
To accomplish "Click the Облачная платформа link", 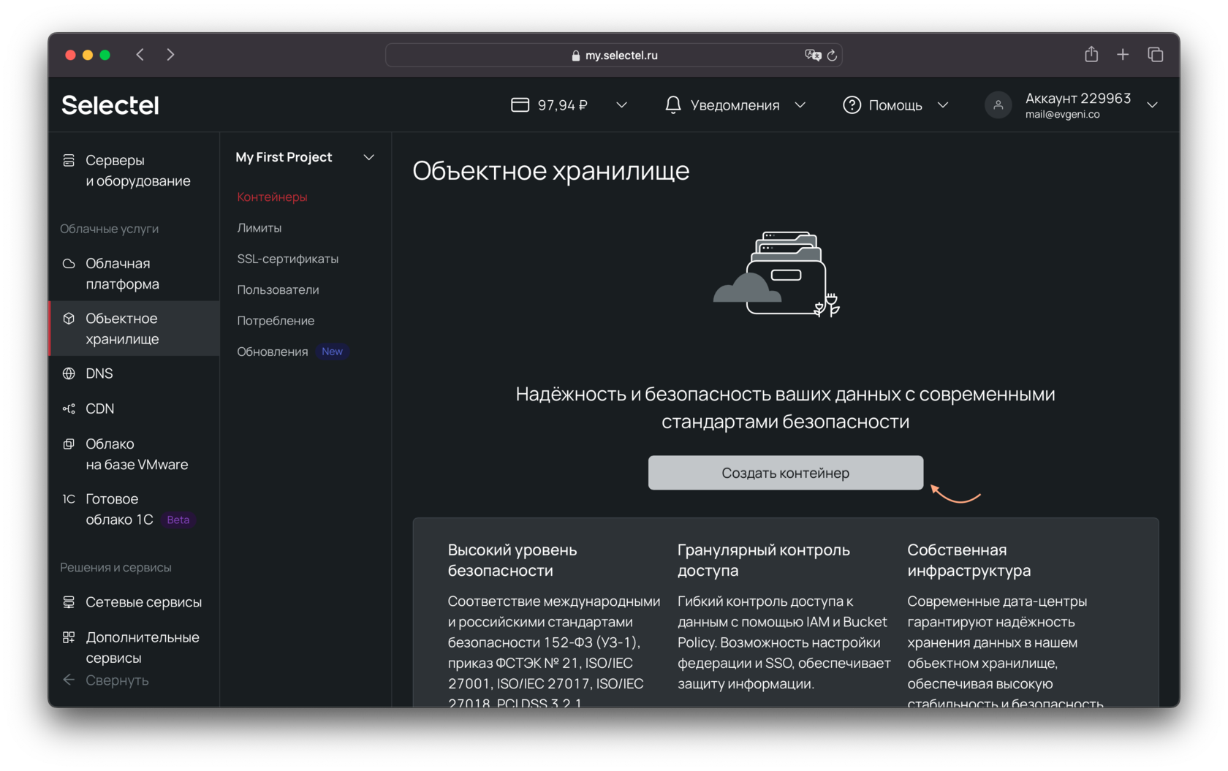I will 122,273.
